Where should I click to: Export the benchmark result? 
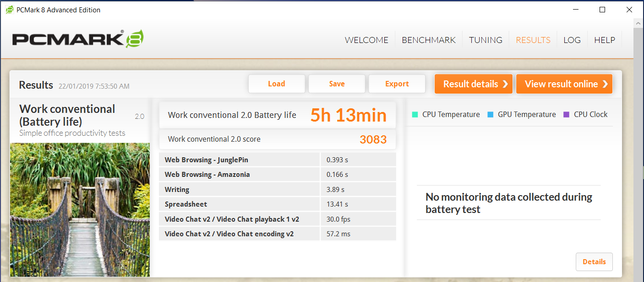(x=397, y=84)
